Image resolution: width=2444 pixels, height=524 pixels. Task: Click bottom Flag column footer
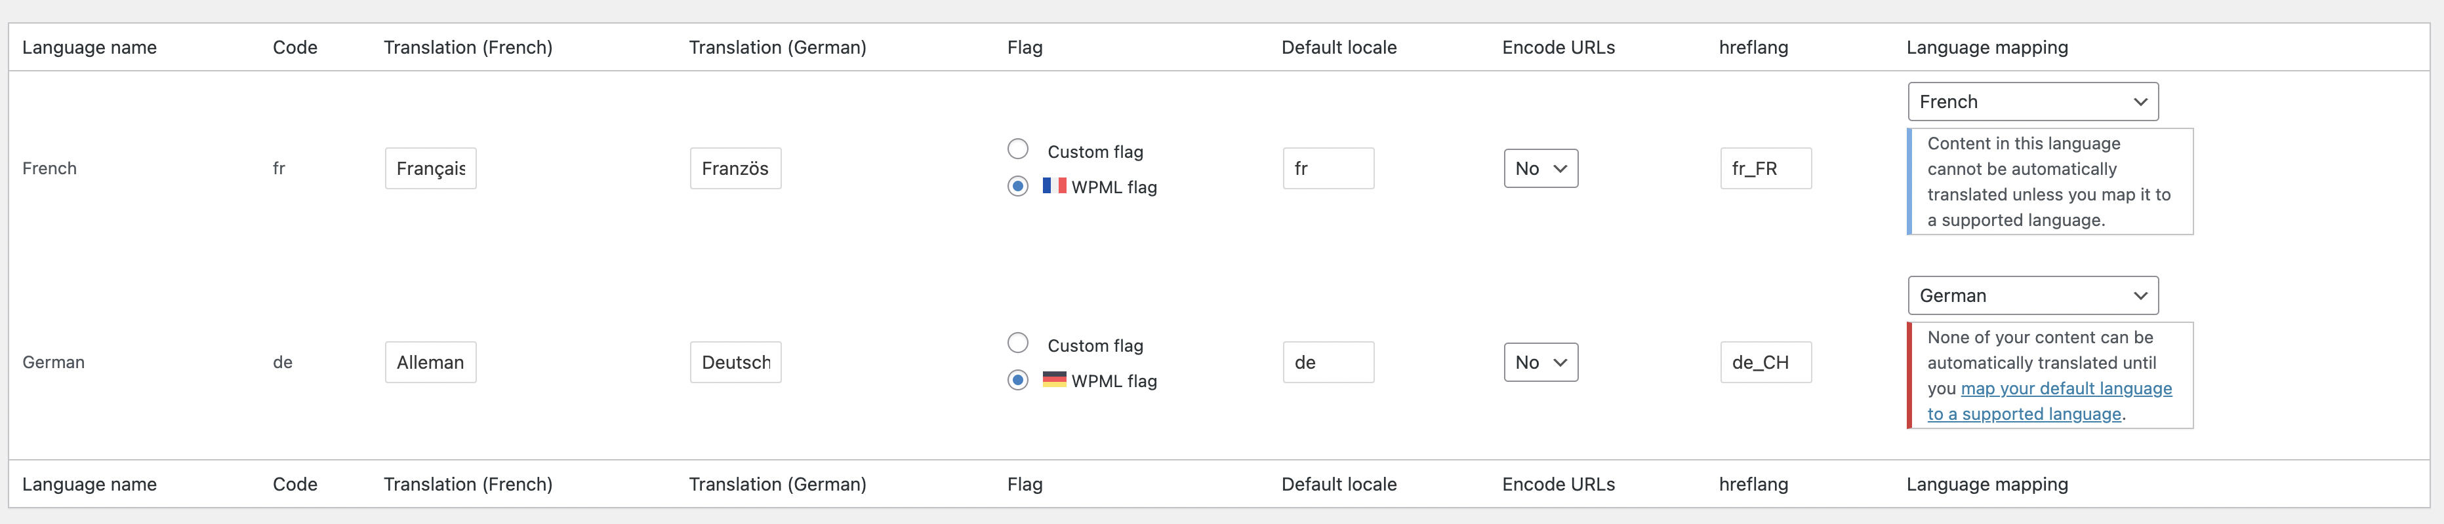(x=1025, y=484)
